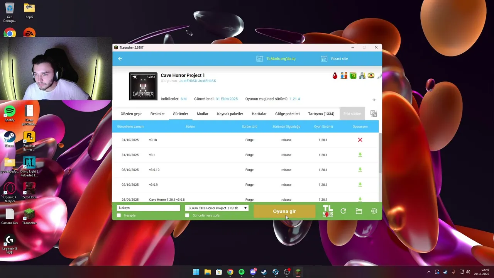Toggle the Hesaplar checkbox
Screen dimensions: 494x278
tap(119, 215)
